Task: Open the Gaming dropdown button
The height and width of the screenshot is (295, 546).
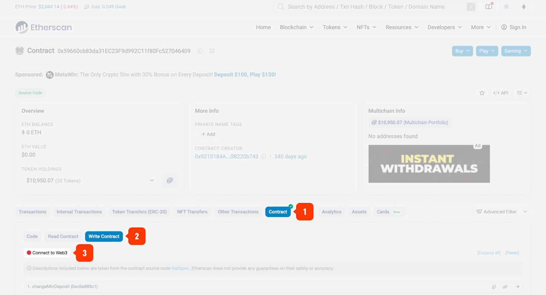Action: click(x=516, y=51)
